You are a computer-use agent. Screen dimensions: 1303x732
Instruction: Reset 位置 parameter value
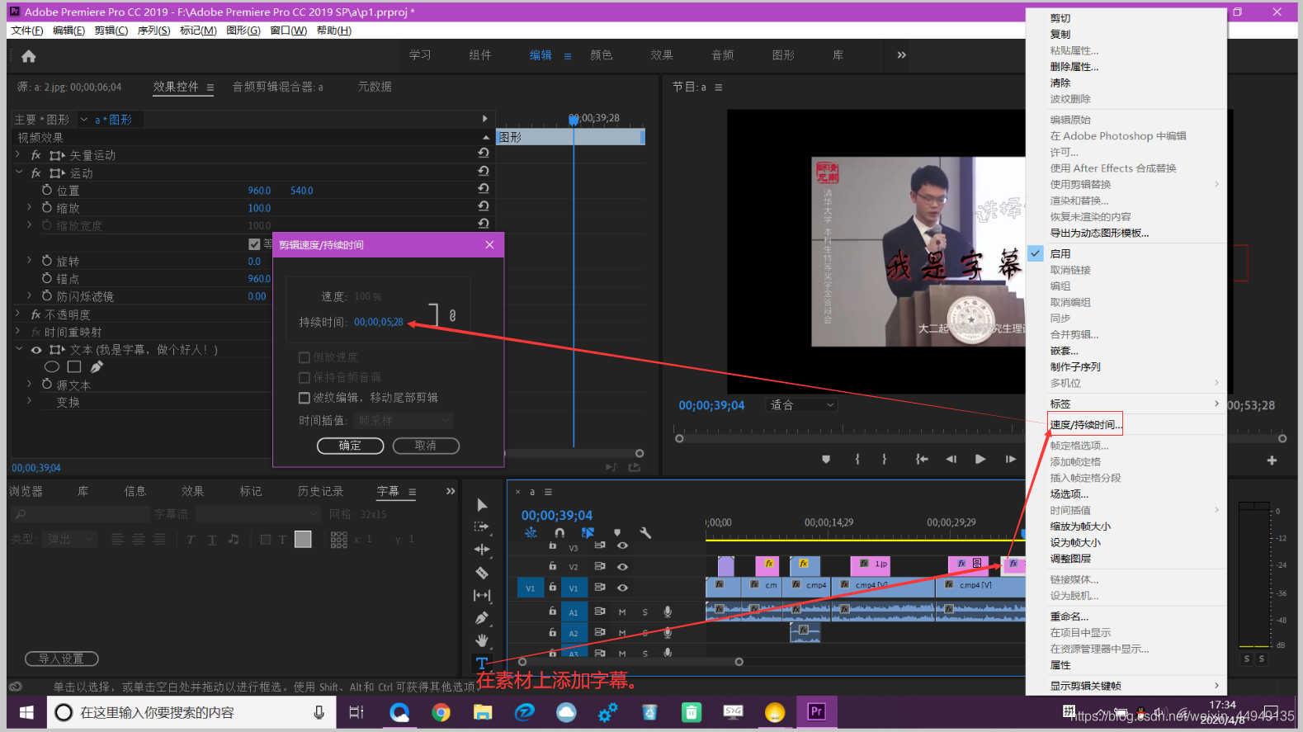(484, 189)
